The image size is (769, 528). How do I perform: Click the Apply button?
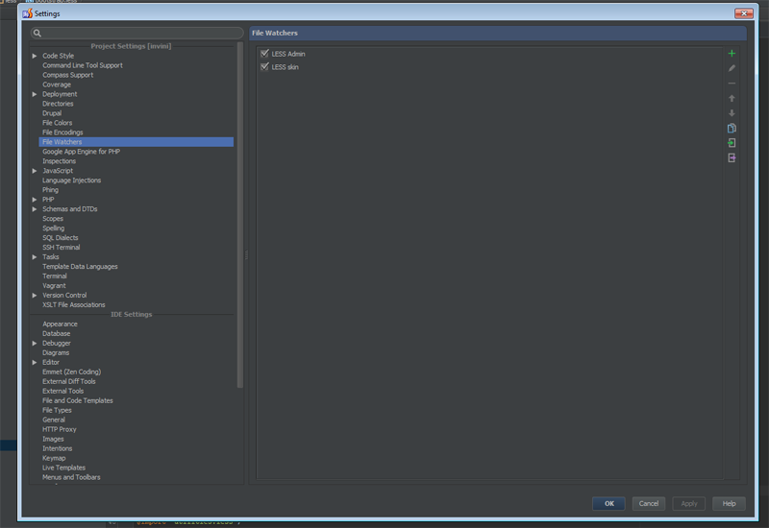pos(688,503)
